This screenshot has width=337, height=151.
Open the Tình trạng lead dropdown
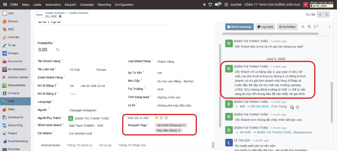coord(184,97)
